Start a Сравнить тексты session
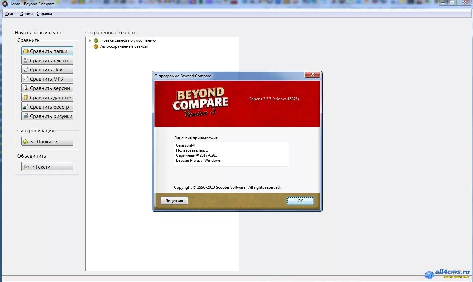The width and height of the screenshot is (473, 282). pos(47,60)
